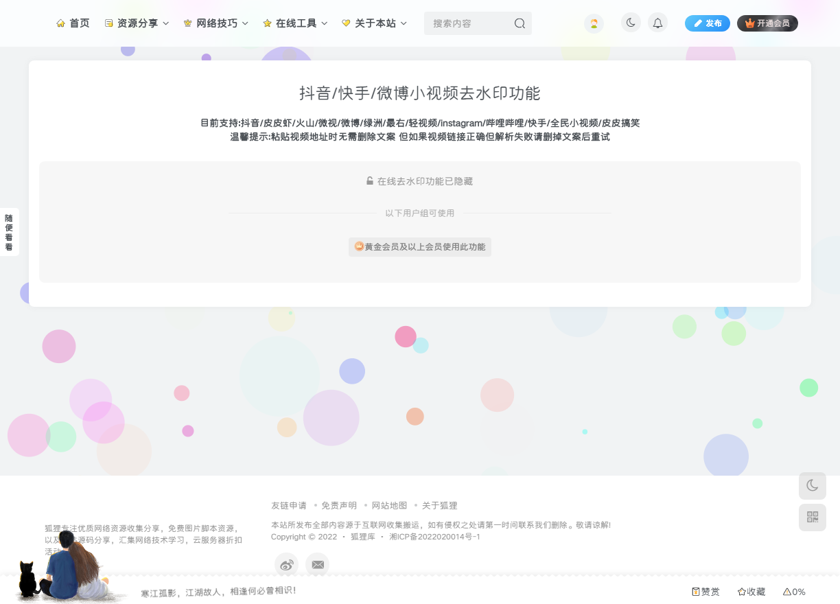
Task: Go to 首页 home page
Action: pos(73,23)
